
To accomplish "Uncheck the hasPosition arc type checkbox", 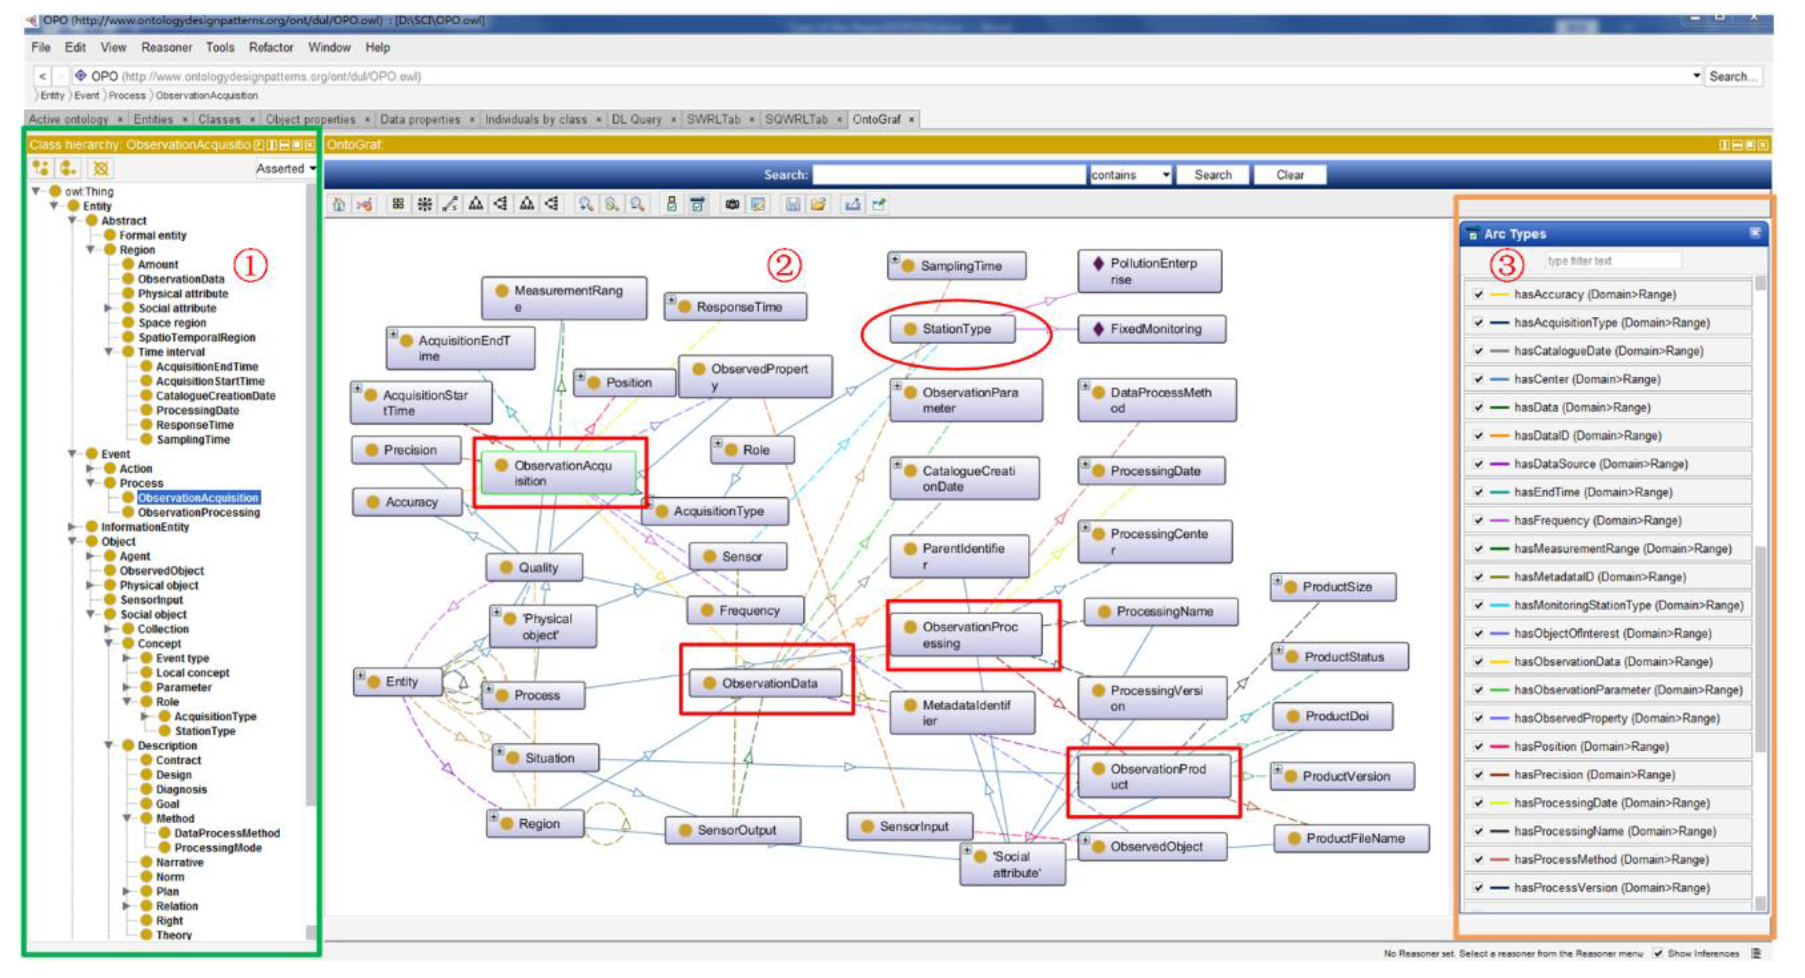I will (x=1478, y=747).
